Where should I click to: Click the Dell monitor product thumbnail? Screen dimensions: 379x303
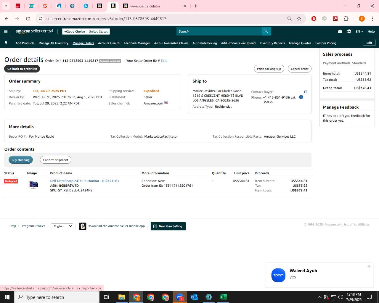pyautogui.click(x=34, y=185)
